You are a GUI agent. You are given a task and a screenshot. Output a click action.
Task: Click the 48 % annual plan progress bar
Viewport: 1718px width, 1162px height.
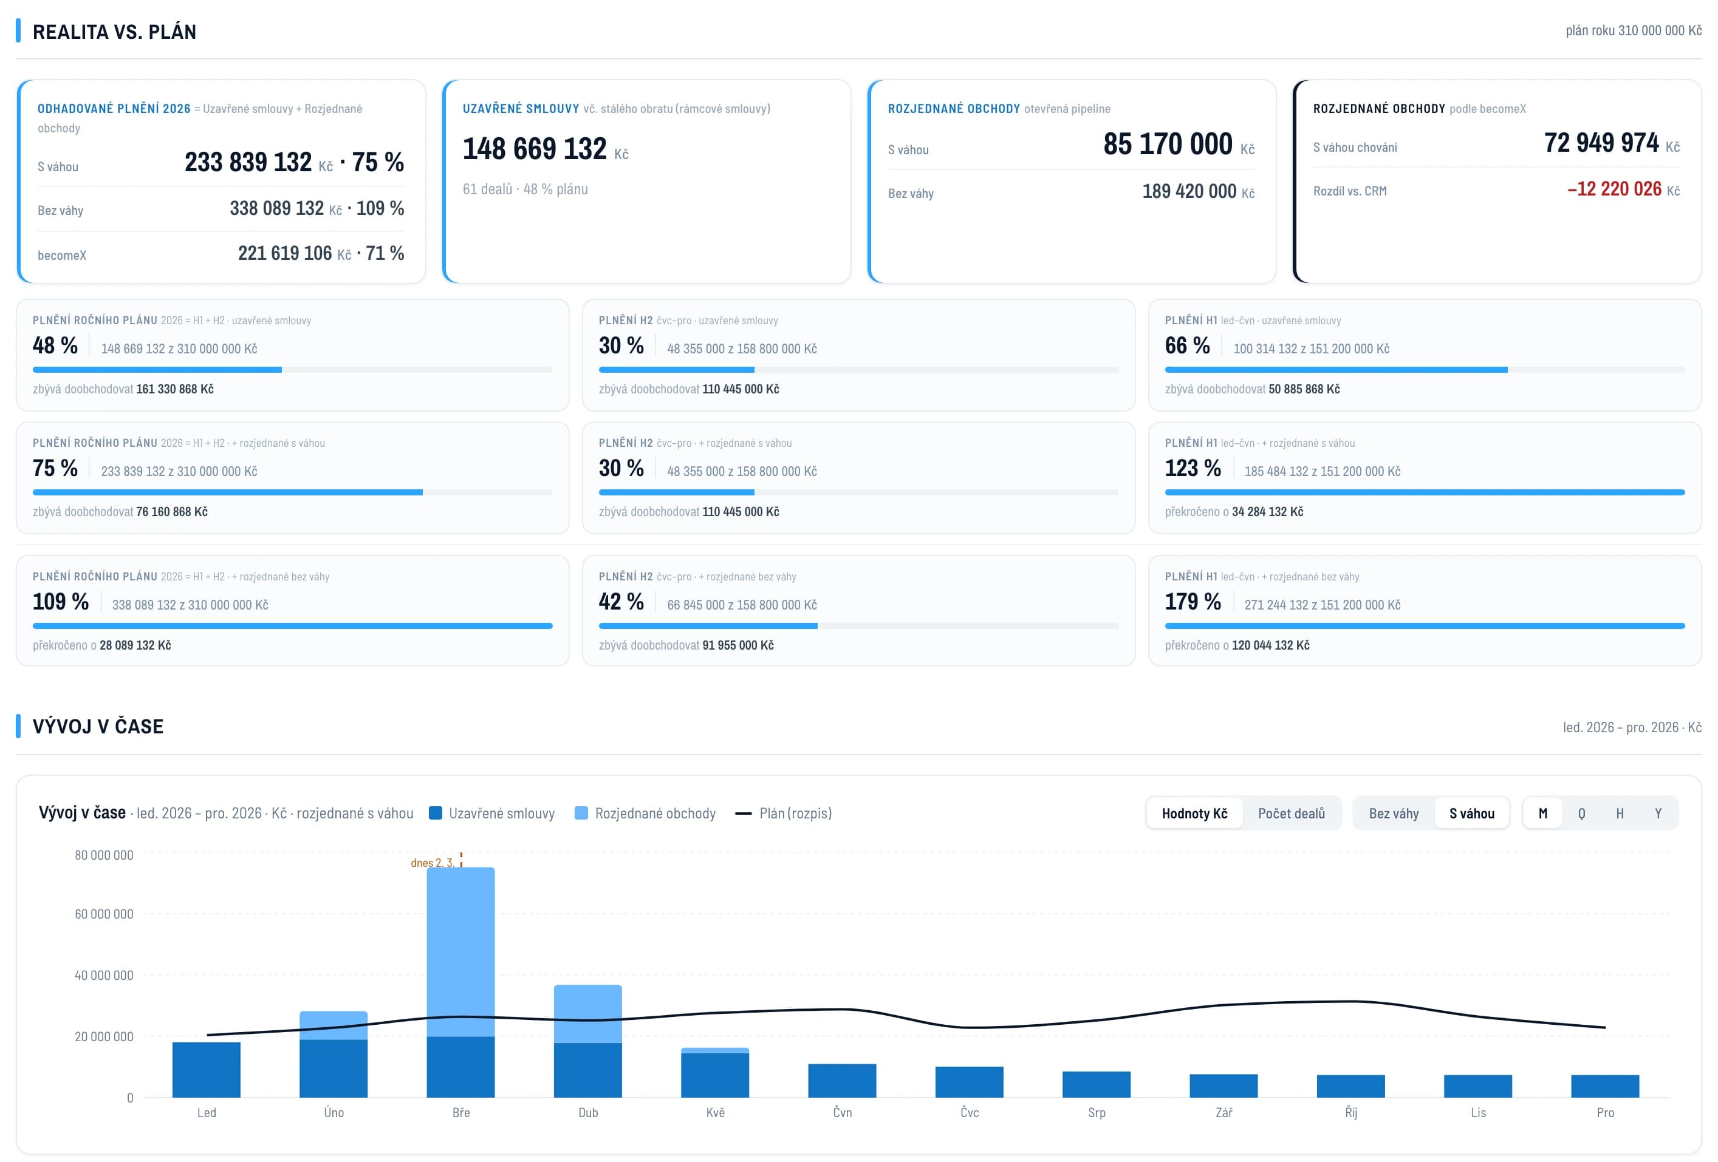click(292, 369)
